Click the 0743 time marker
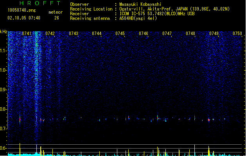Screen dimensions: 246x156 pos(74,33)
